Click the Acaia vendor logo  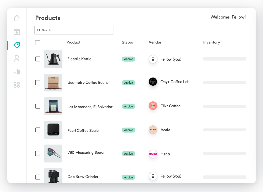coord(153,130)
